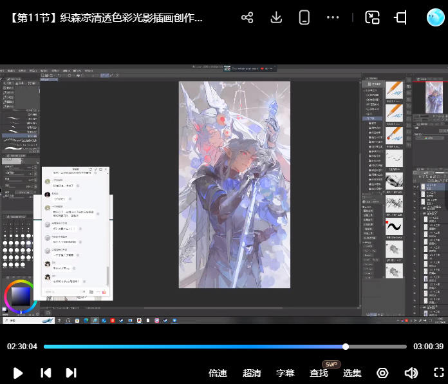Mute the video volume
The width and height of the screenshot is (448, 384).
click(x=411, y=372)
